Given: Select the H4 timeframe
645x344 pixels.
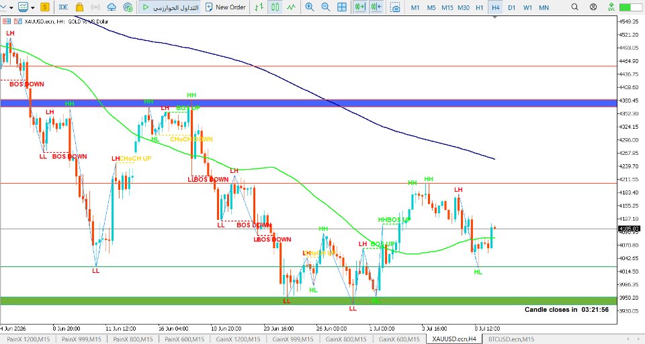Looking at the screenshot, I should 495,7.
